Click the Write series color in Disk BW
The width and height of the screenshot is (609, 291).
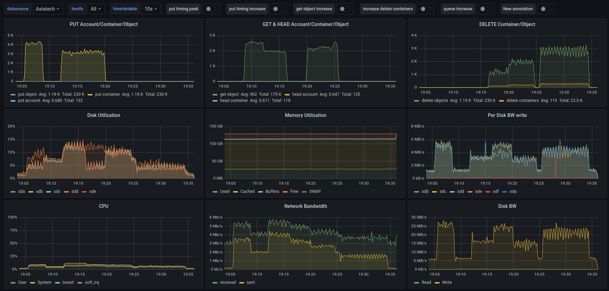(x=437, y=283)
